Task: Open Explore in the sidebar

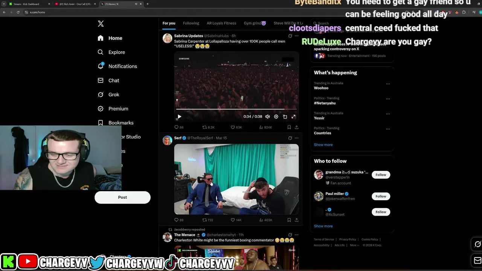Action: pyautogui.click(x=111, y=52)
